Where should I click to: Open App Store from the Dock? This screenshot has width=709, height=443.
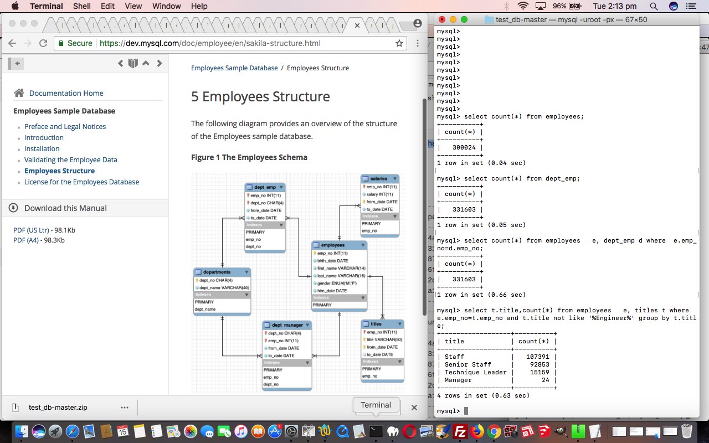coord(275,431)
